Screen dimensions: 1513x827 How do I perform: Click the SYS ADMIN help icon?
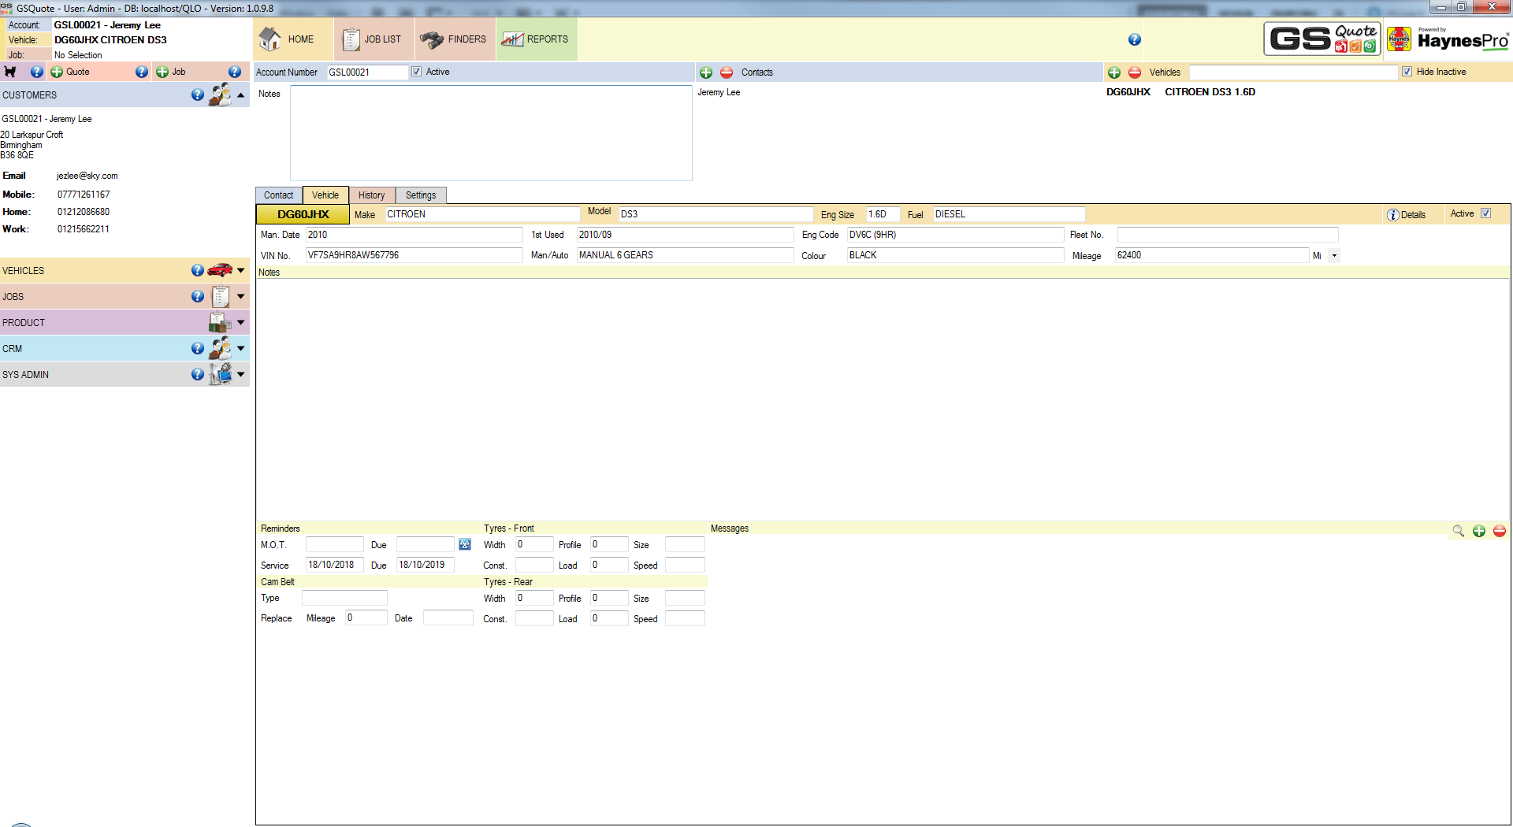198,374
